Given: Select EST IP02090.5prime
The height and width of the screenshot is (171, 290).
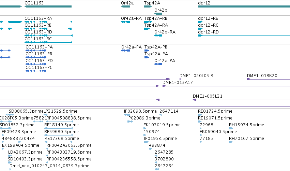Looking at the screenshot, I should click(140, 111).
